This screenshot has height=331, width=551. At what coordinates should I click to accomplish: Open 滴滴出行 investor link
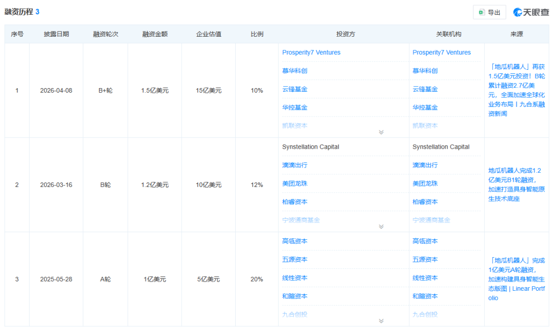coord(295,165)
